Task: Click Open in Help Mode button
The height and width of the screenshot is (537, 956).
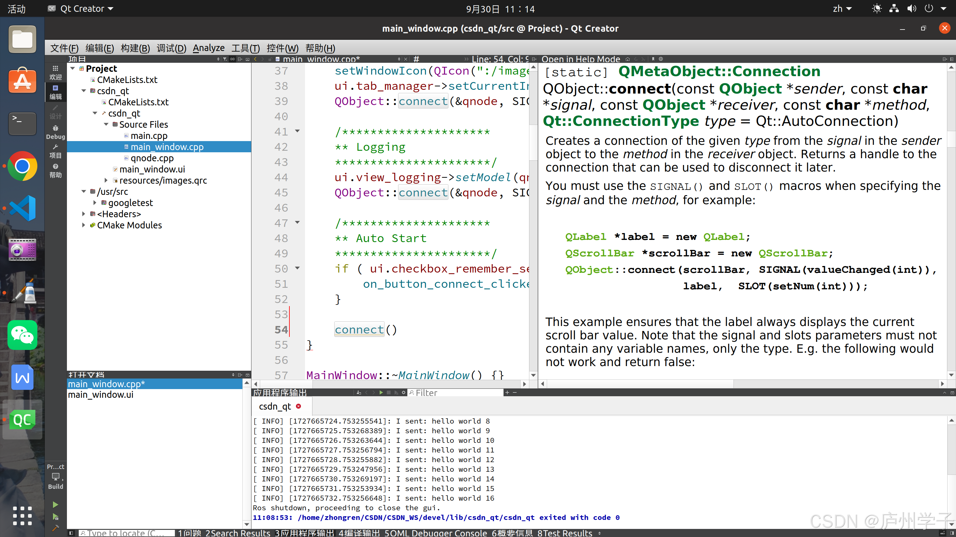Action: [580, 59]
